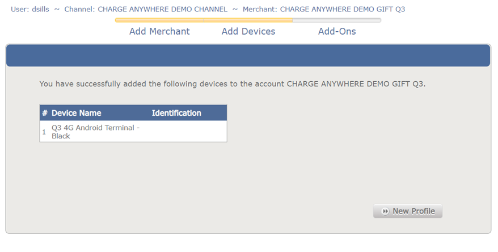Click the empty Identification cell of row 1
The height and width of the screenshot is (252, 498).
(x=187, y=132)
